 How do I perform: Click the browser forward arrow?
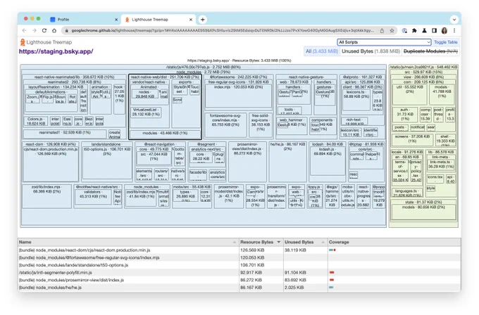(x=35, y=30)
